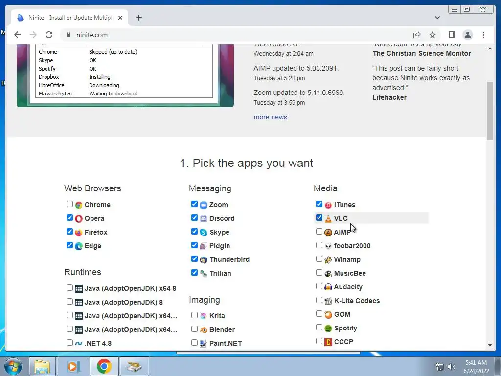
Task: Check the Java (AdoptOpenJDK) x64 8 checkbox
Action: click(69, 288)
